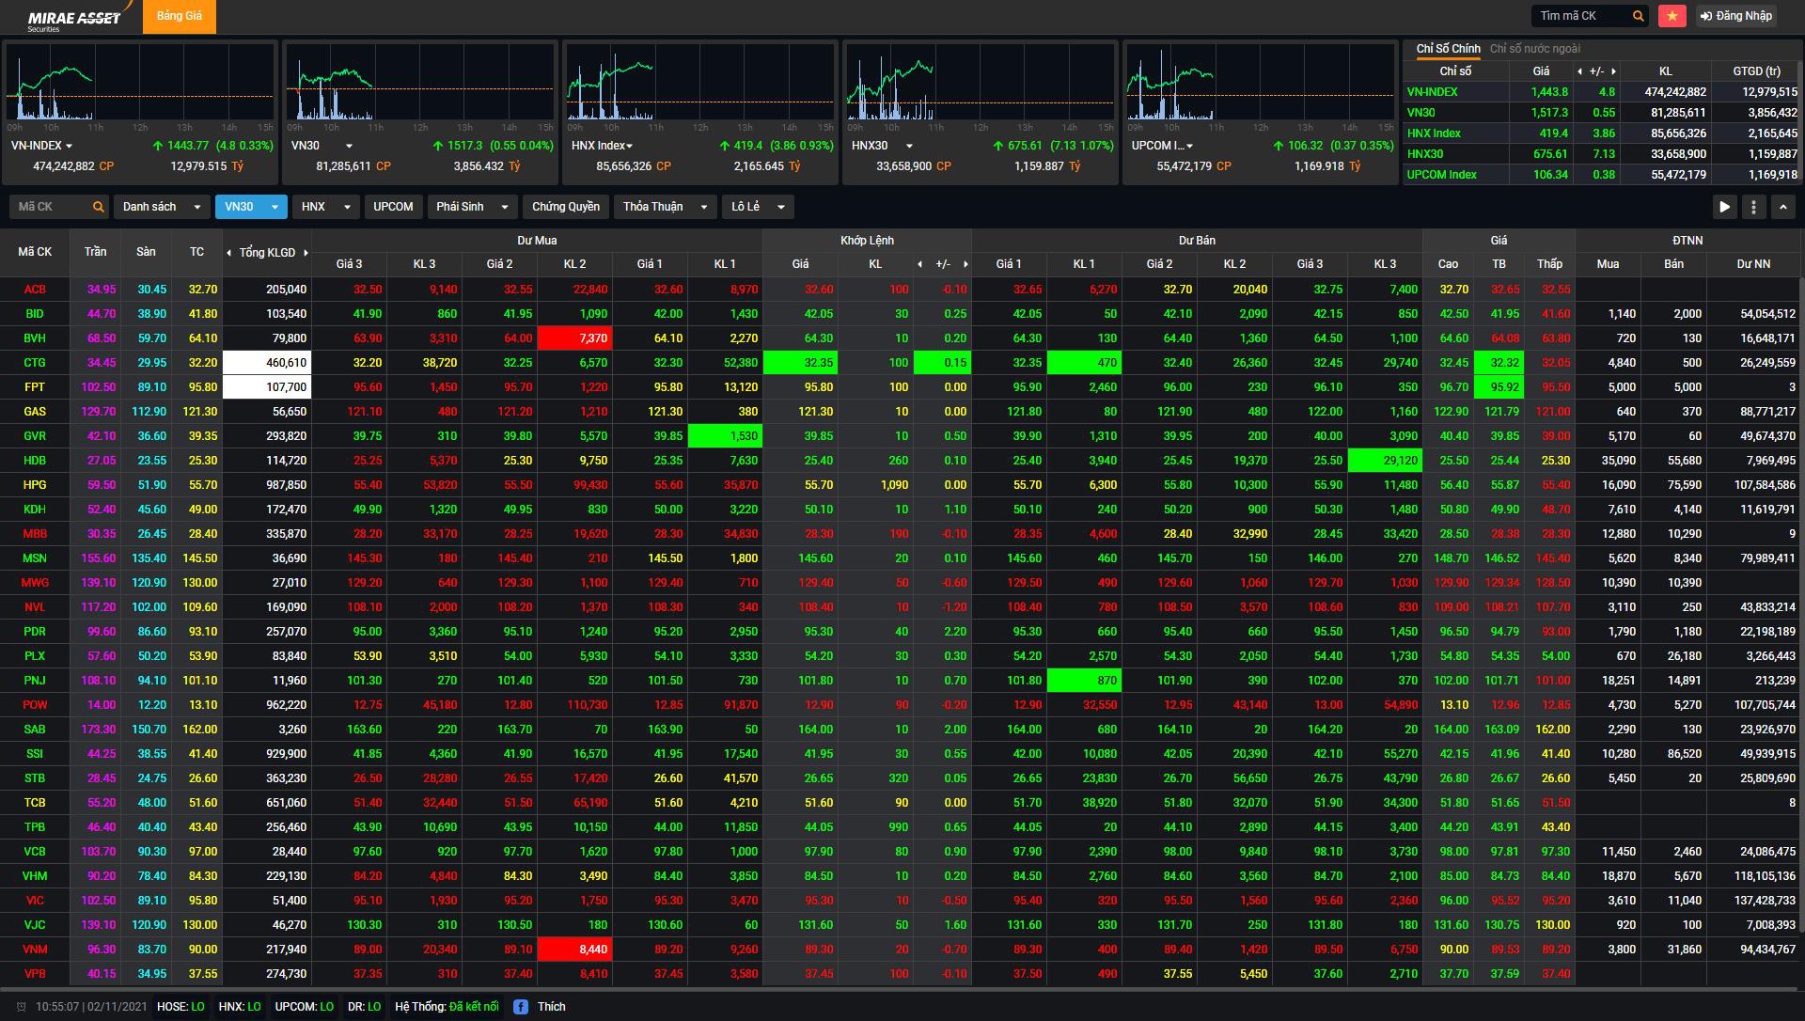Open the Bảng Giá tab
This screenshot has width=1805, height=1021.
coord(179,17)
